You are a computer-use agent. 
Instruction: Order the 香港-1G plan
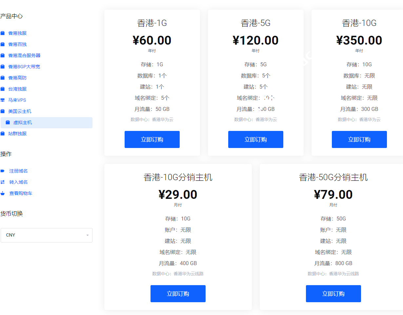(x=152, y=139)
